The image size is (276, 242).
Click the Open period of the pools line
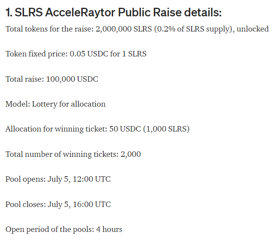[64, 230]
